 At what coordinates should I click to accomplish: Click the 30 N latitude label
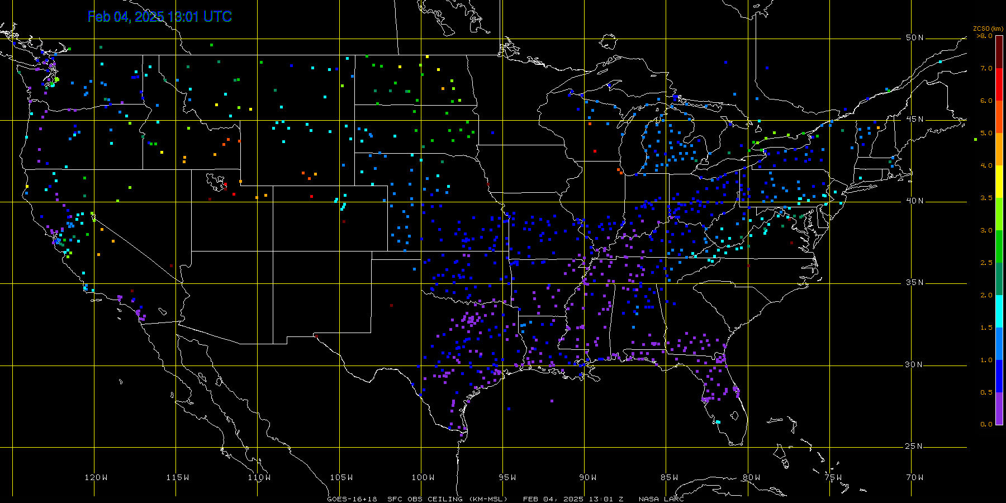tap(915, 364)
